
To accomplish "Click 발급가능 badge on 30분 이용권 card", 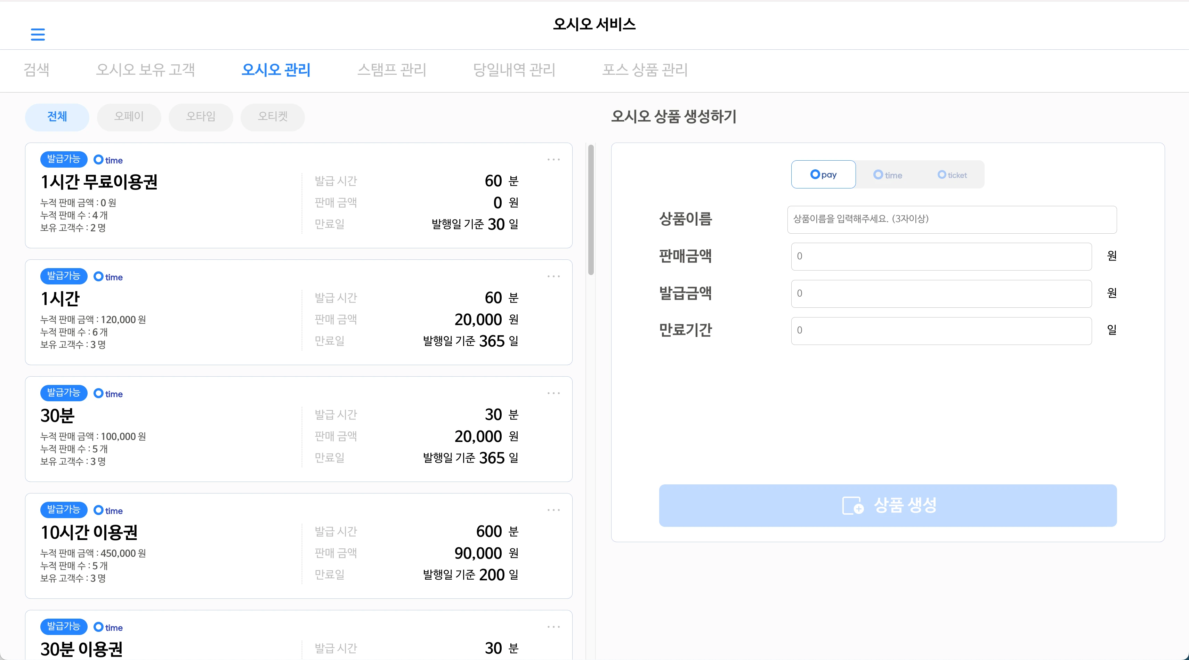I will pos(64,626).
